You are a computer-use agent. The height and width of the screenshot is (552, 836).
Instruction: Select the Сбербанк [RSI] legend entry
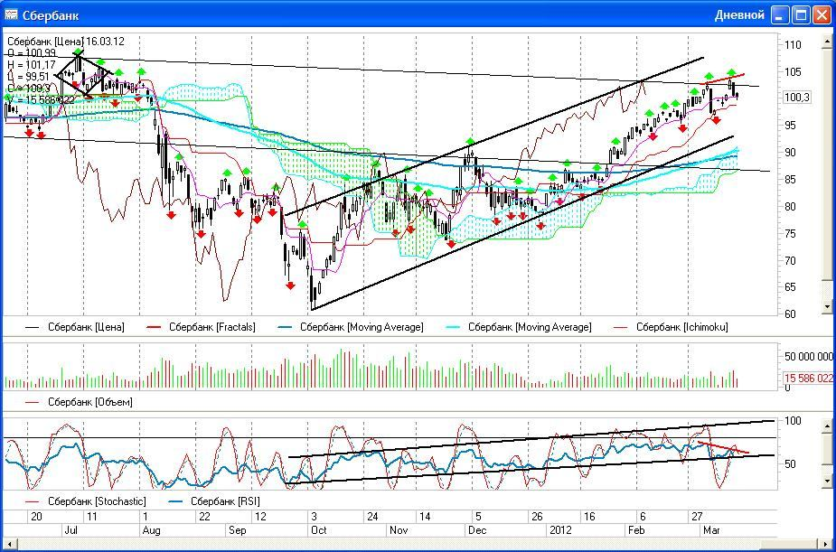[214, 501]
